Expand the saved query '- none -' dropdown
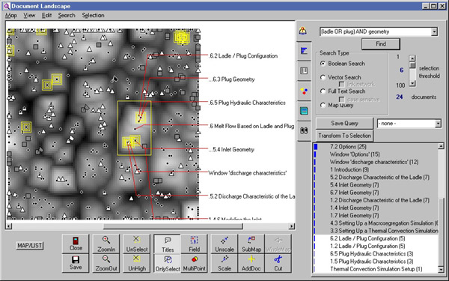449x281 pixels. [x=438, y=124]
